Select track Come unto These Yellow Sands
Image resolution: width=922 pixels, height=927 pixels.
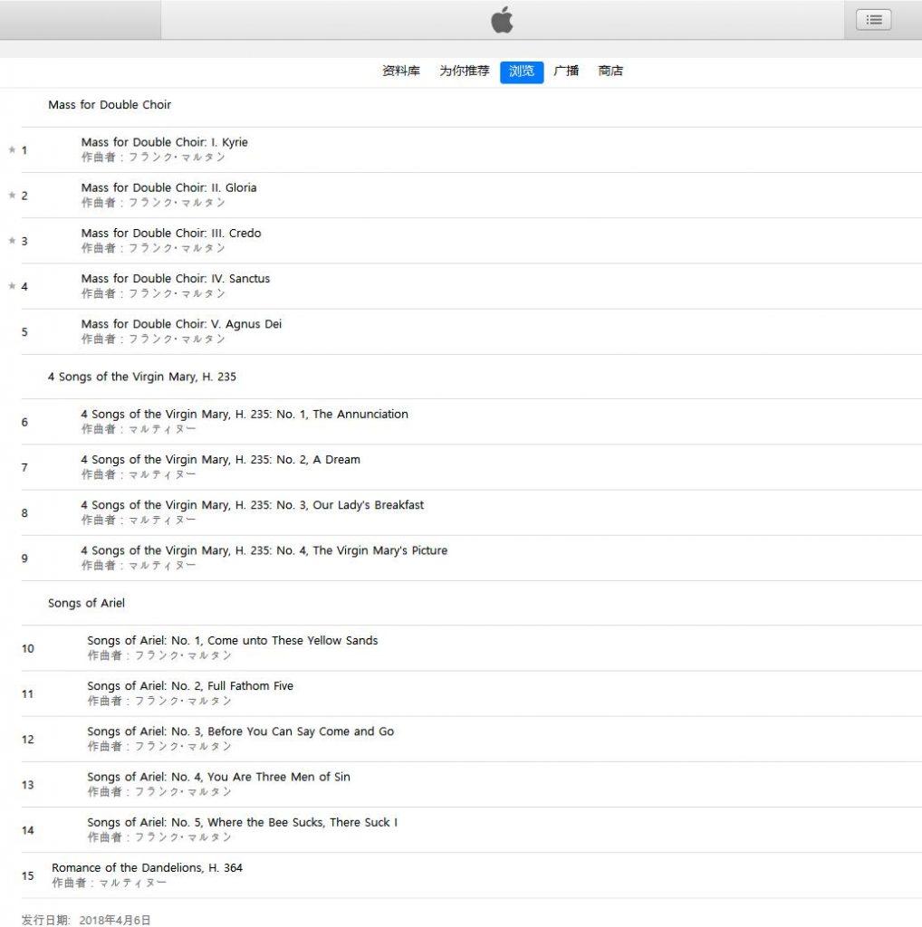click(x=471, y=648)
